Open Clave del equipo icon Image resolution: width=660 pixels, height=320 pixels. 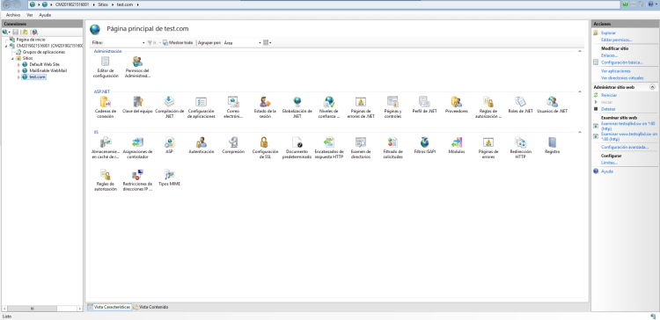(x=137, y=105)
